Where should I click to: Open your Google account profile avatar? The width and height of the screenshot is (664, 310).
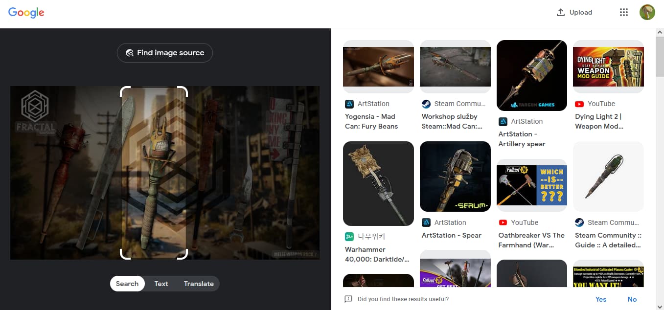pos(647,12)
